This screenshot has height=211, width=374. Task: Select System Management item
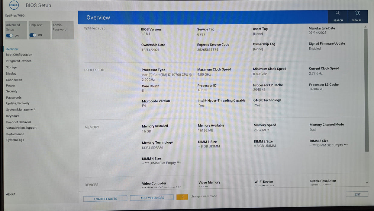pyautogui.click(x=21, y=109)
